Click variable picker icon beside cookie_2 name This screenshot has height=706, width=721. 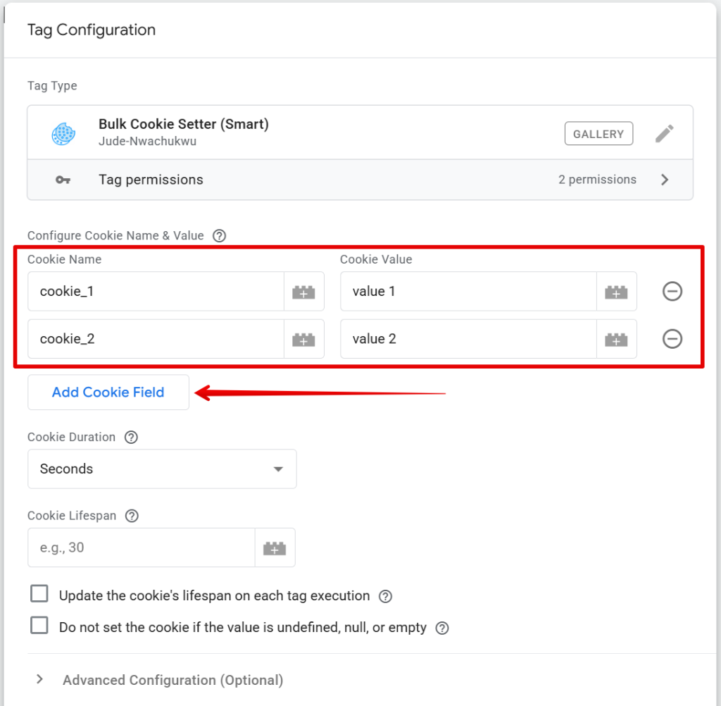click(x=303, y=339)
